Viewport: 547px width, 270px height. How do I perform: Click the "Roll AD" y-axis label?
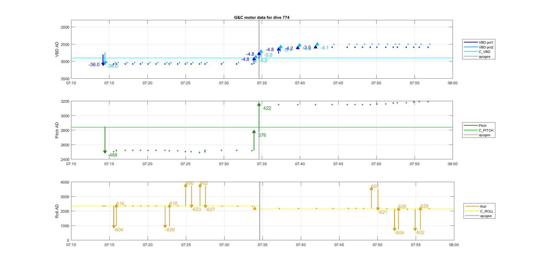click(57, 211)
